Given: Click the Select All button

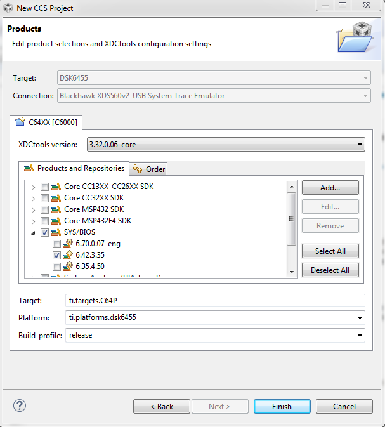Looking at the screenshot, I should click(x=330, y=251).
